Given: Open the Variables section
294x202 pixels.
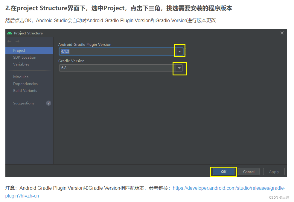Looking at the screenshot, I should click(x=21, y=64).
